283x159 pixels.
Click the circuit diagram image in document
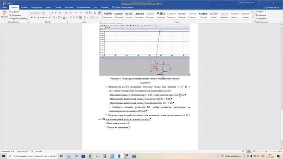tap(145, 49)
